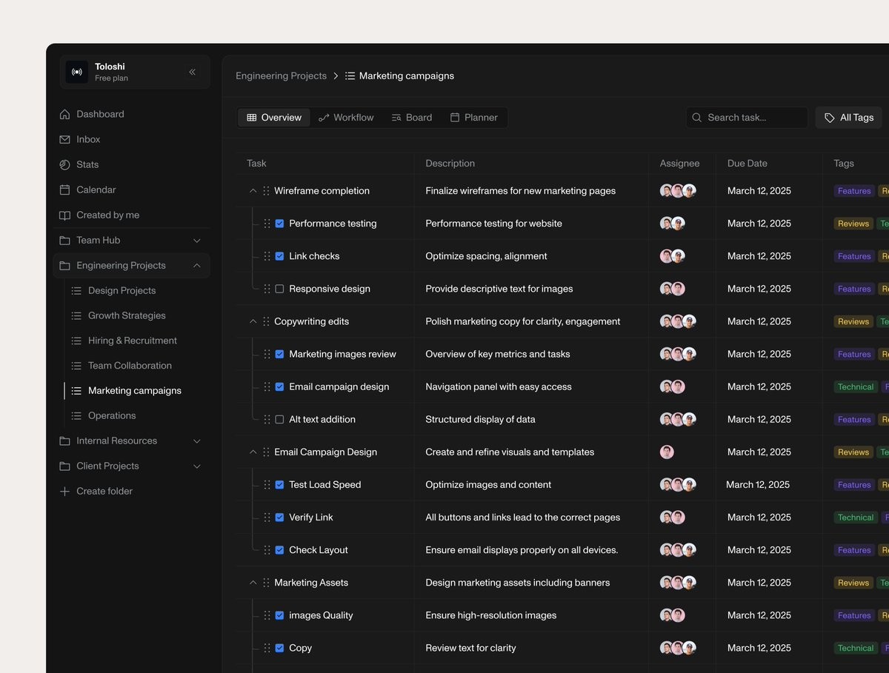Click the tag icon on All Tags

click(x=830, y=117)
